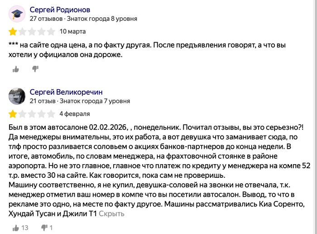Like Сергей Родионов's review with thumbs up
Image resolution: width=317 pixels, height=234 pixels.
point(16,69)
